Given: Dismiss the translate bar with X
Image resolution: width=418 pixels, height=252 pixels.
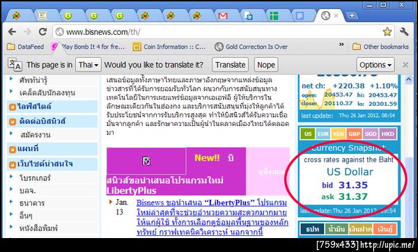Looking at the screenshot, I should (405, 65).
